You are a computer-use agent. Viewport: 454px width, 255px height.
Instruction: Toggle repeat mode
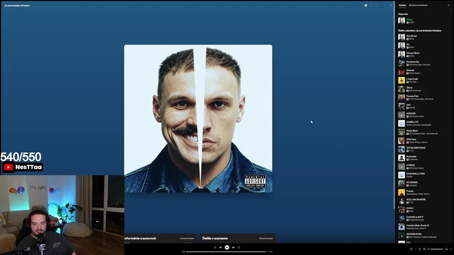pyautogui.click(x=239, y=248)
